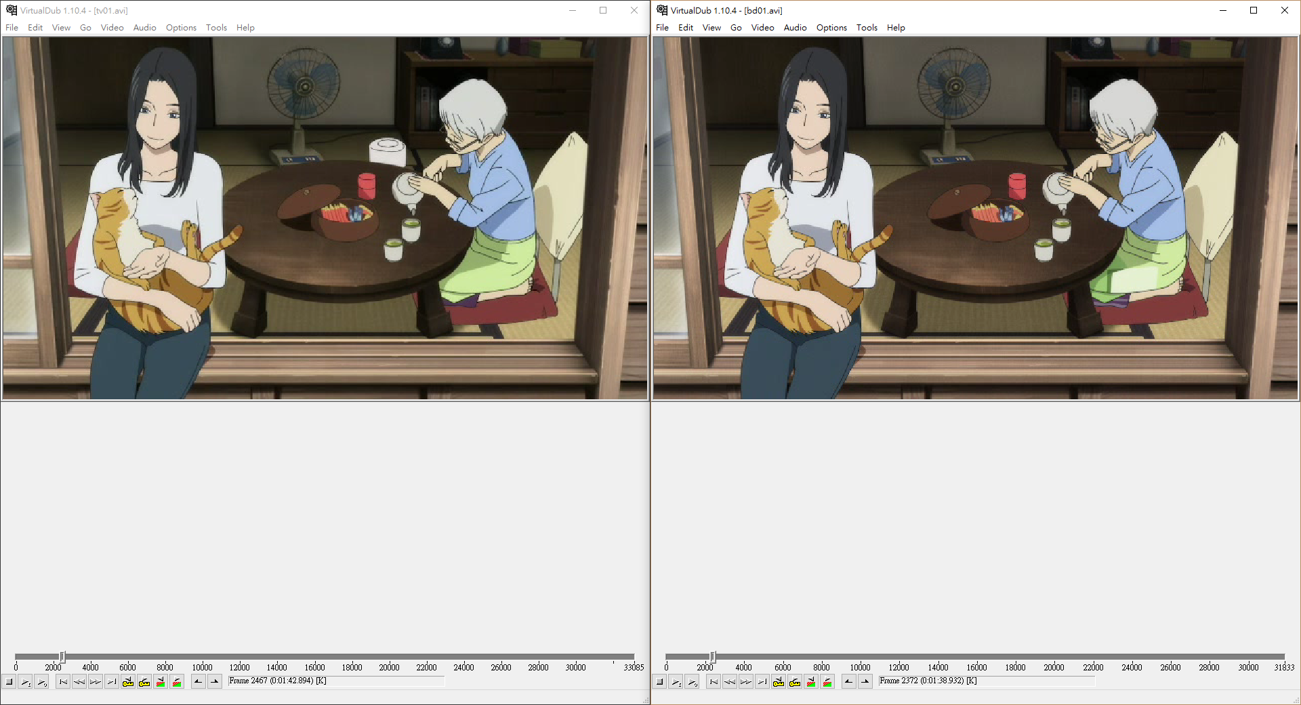Image resolution: width=1301 pixels, height=705 pixels.
Task: Open Help menu in bd01.avi window
Action: (x=896, y=28)
